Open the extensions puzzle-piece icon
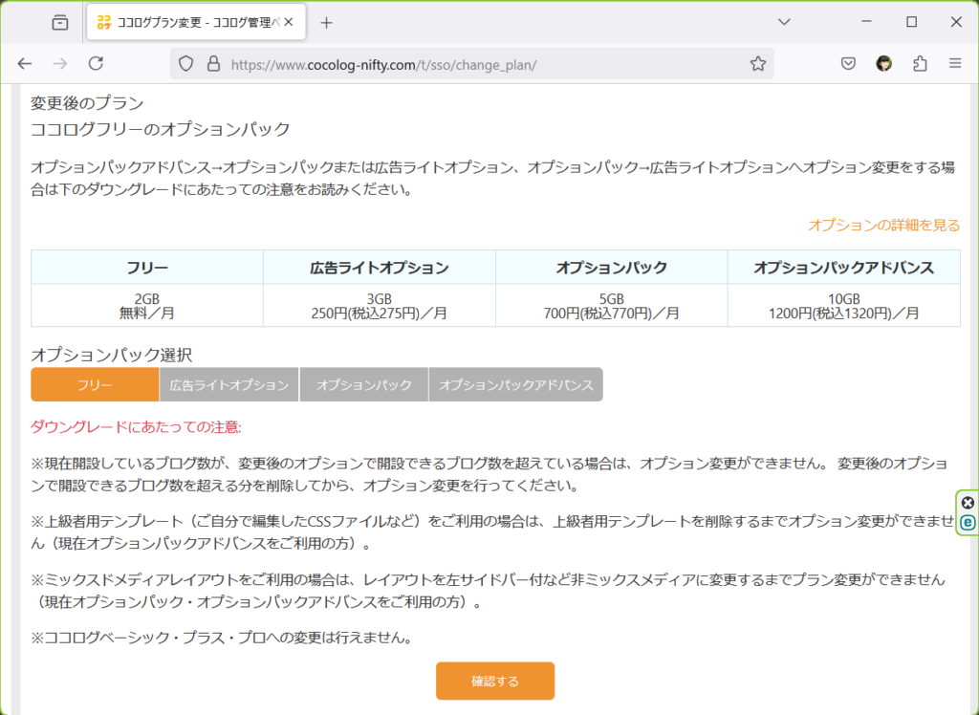This screenshot has width=979, height=715. click(920, 64)
